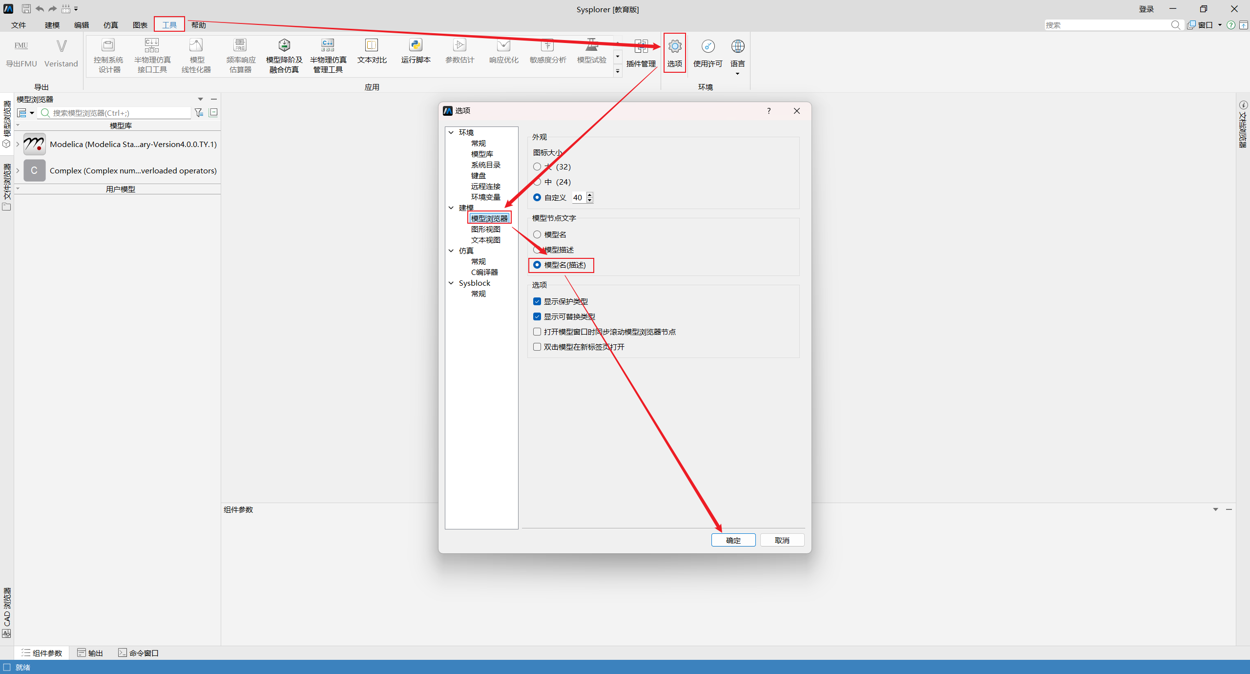This screenshot has width=1250, height=674.
Task: Open the 文本对比 tool
Action: pyautogui.click(x=372, y=51)
